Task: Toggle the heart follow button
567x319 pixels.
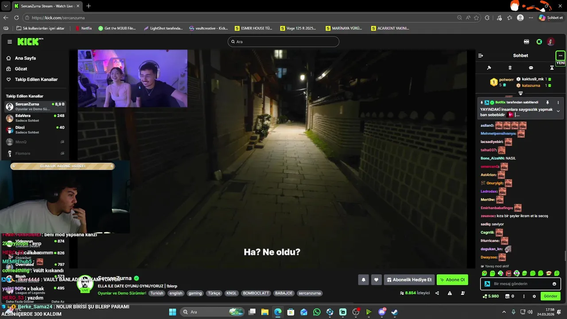Action: click(376, 280)
